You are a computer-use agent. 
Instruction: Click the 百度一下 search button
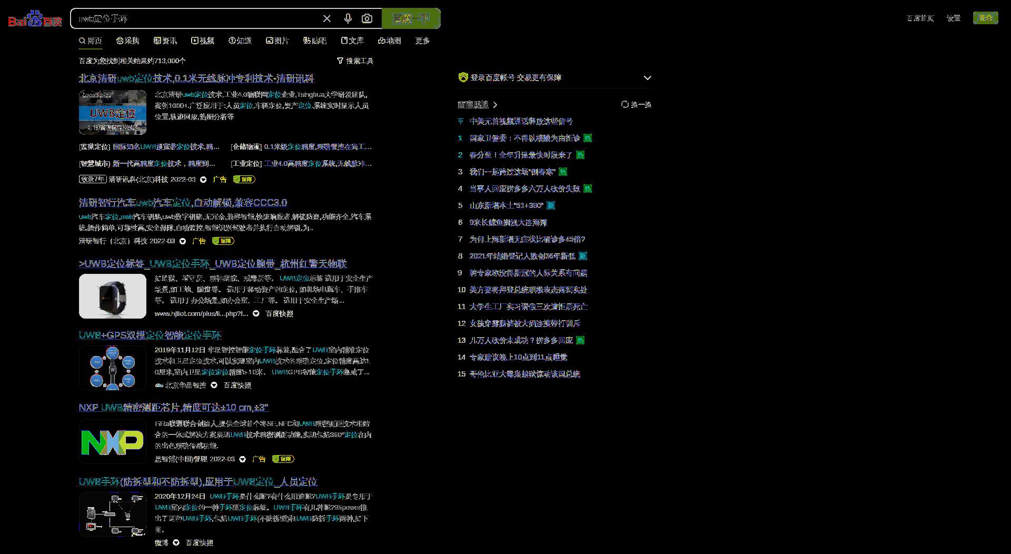pos(411,19)
